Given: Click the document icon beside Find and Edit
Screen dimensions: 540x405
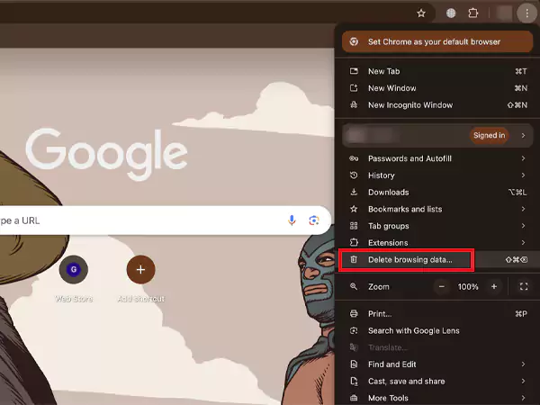Looking at the screenshot, I should pyautogui.click(x=354, y=364).
